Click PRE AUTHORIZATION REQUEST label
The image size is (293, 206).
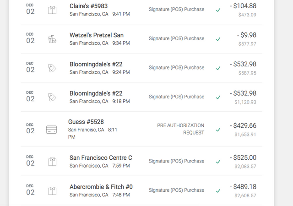180,129
